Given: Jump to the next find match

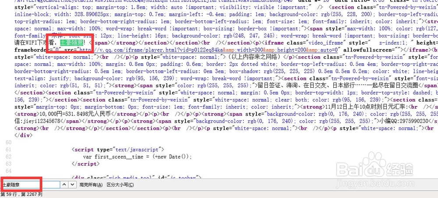Looking at the screenshot, I should (72, 184).
